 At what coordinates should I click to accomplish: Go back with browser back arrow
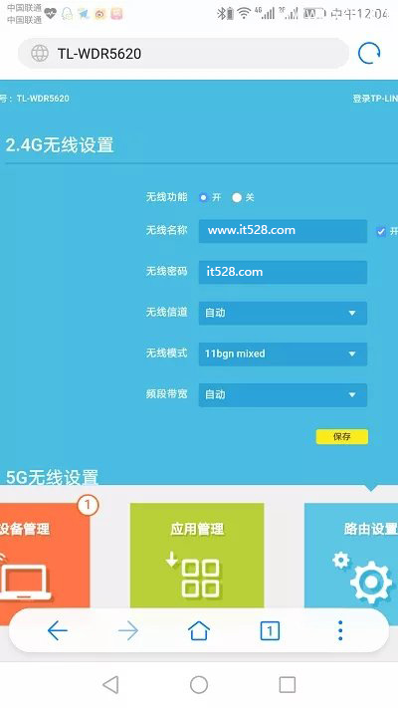[x=58, y=630]
